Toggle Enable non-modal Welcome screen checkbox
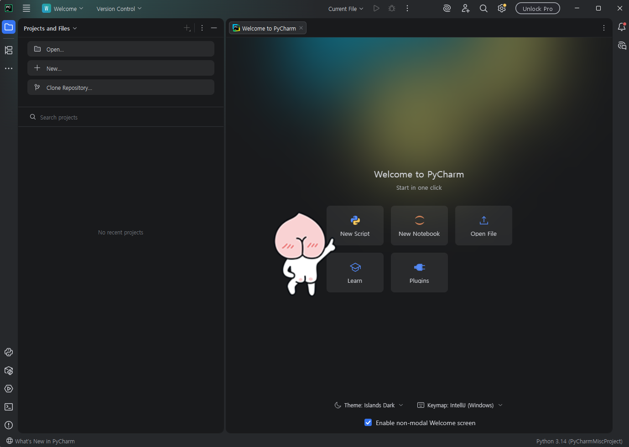The image size is (629, 447). pos(368,423)
